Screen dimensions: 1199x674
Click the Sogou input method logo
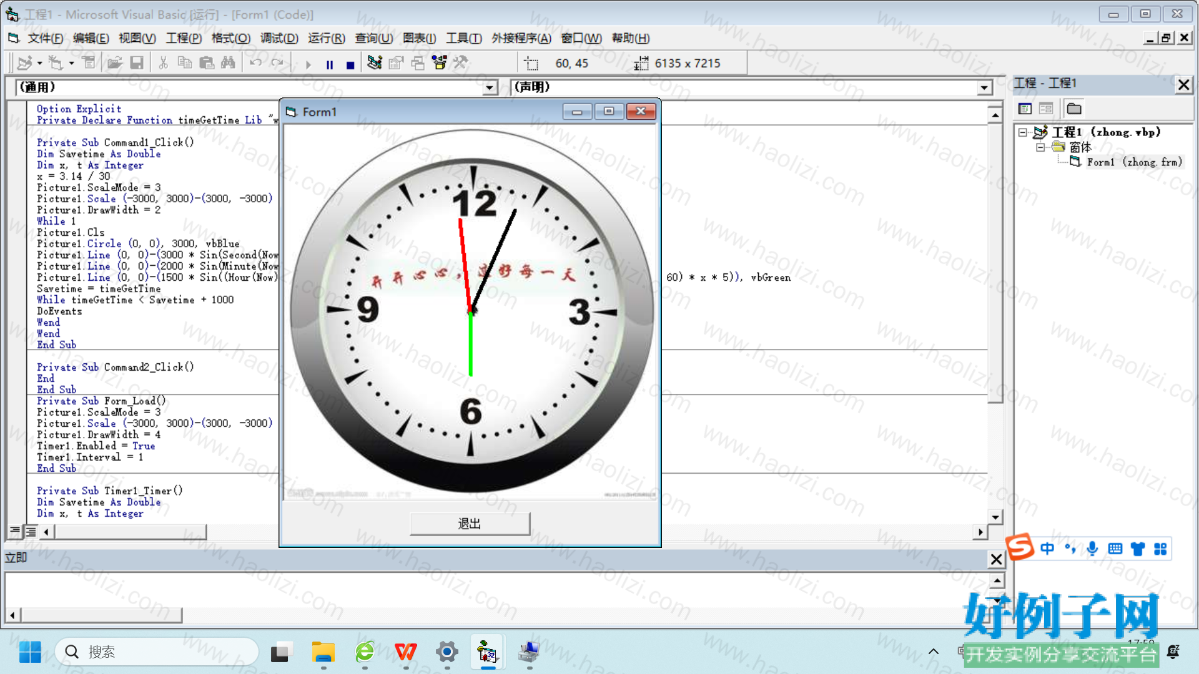click(1020, 548)
